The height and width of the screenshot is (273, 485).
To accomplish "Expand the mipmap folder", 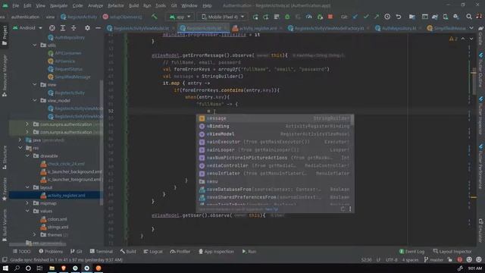I will click(x=27, y=203).
